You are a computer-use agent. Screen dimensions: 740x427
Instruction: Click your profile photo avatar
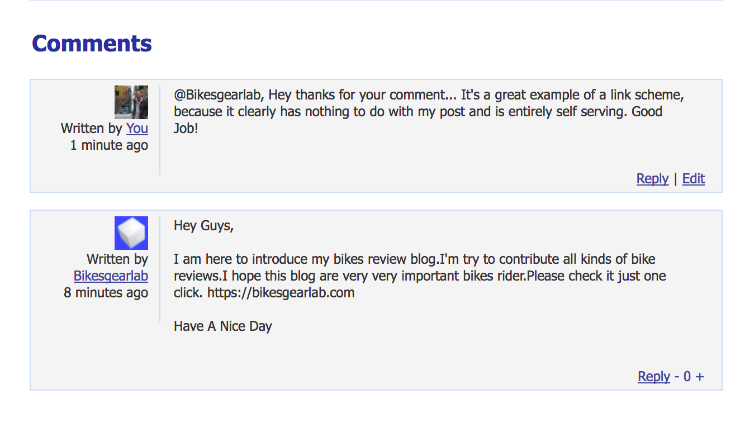[x=131, y=102]
